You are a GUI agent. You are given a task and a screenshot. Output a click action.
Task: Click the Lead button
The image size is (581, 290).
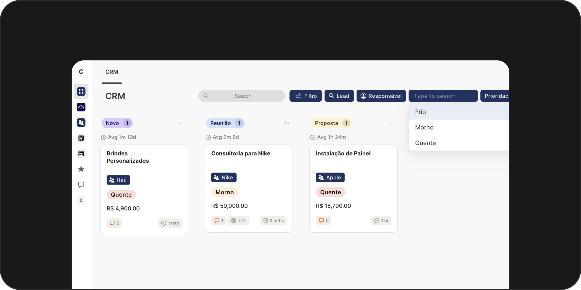coord(339,96)
